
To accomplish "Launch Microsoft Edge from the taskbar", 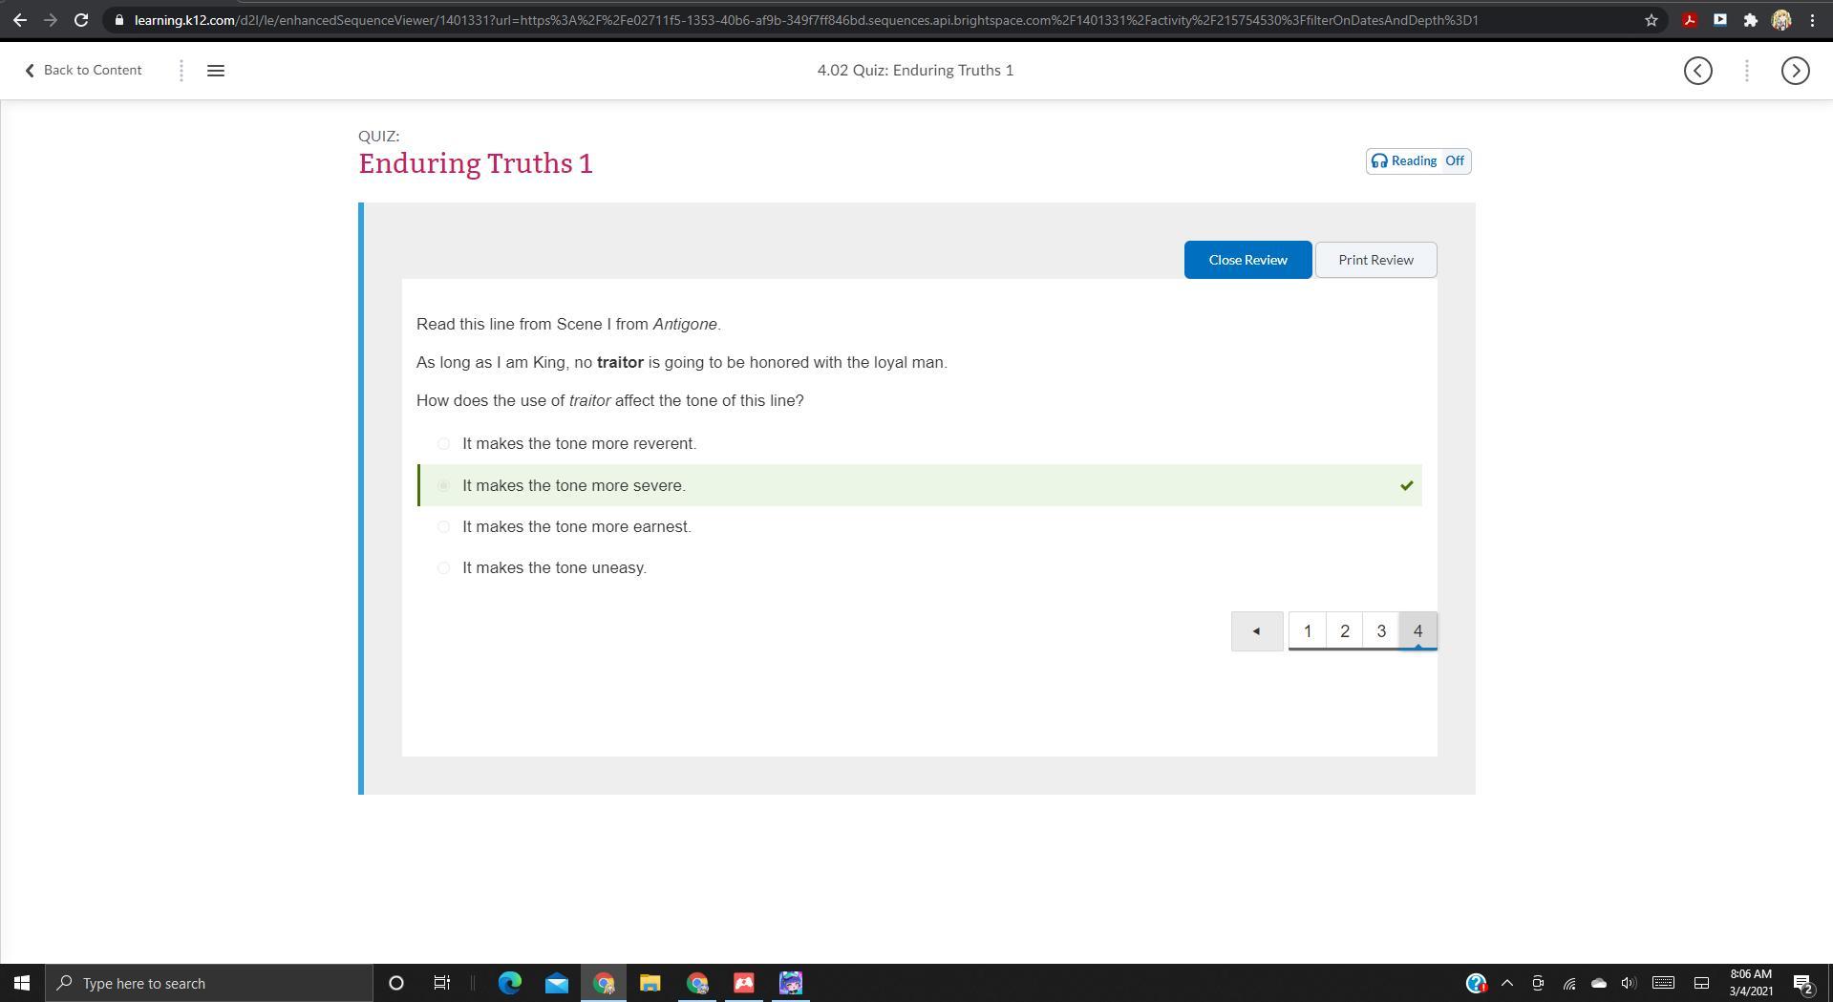I will pyautogui.click(x=510, y=983).
